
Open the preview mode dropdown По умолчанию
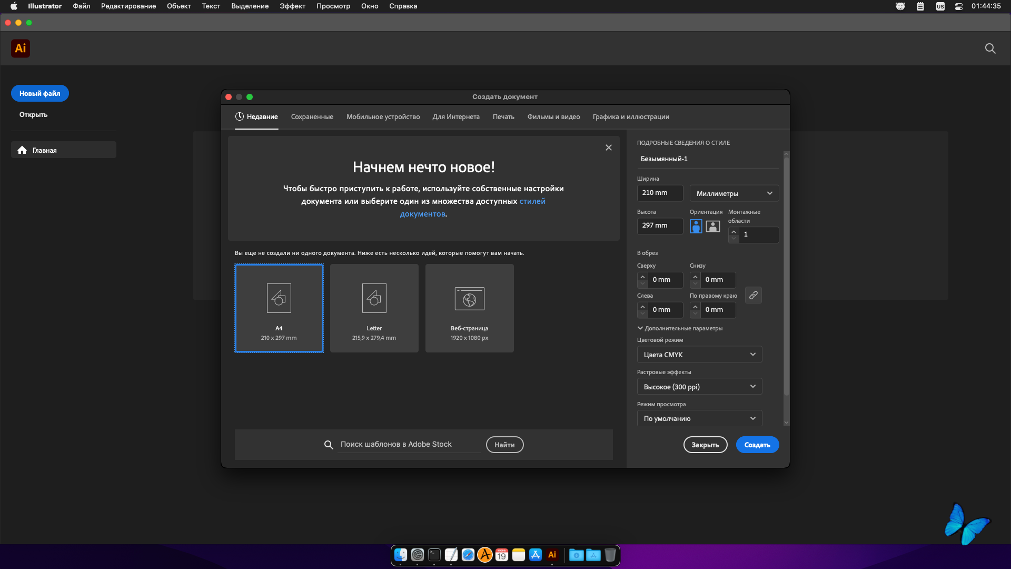[x=699, y=418]
